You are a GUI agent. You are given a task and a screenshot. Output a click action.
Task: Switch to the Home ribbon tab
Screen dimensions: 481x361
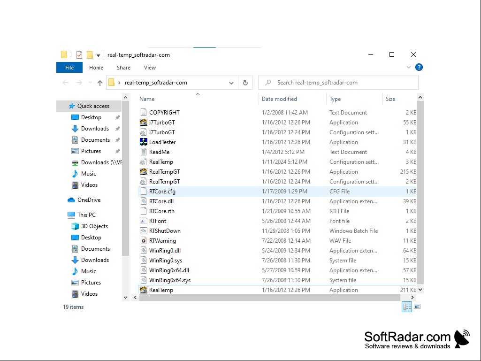tap(96, 68)
